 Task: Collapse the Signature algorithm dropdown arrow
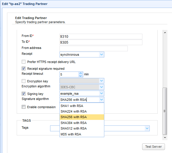coord(101,100)
